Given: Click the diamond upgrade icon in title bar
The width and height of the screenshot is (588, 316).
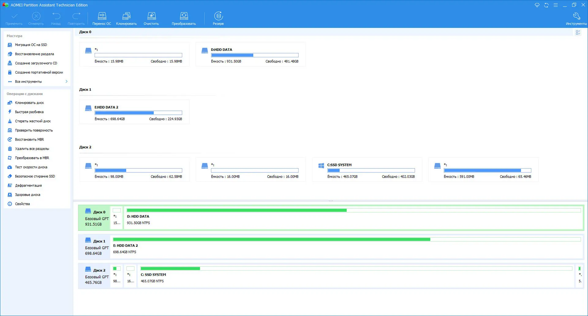Looking at the screenshot, I should [537, 5].
